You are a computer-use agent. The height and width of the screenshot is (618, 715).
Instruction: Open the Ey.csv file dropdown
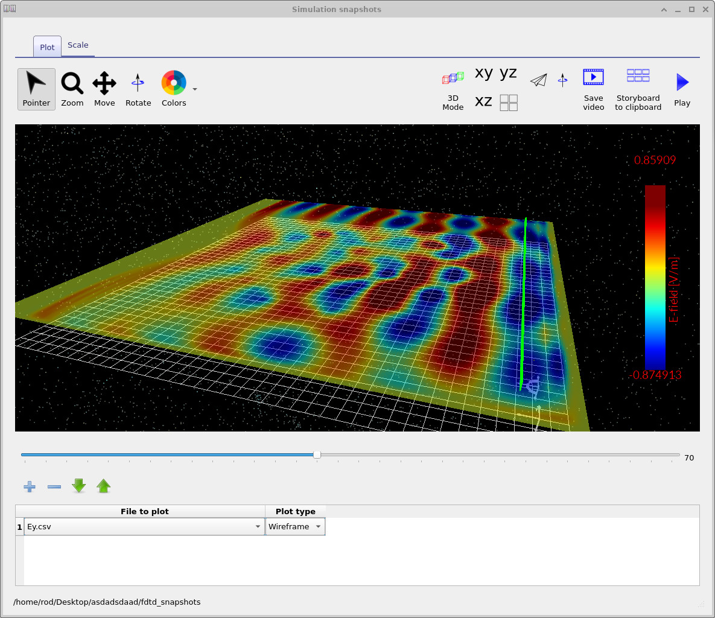(x=144, y=526)
